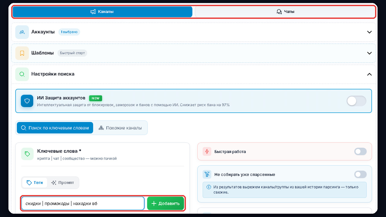Click the keywords input field

coord(83,203)
